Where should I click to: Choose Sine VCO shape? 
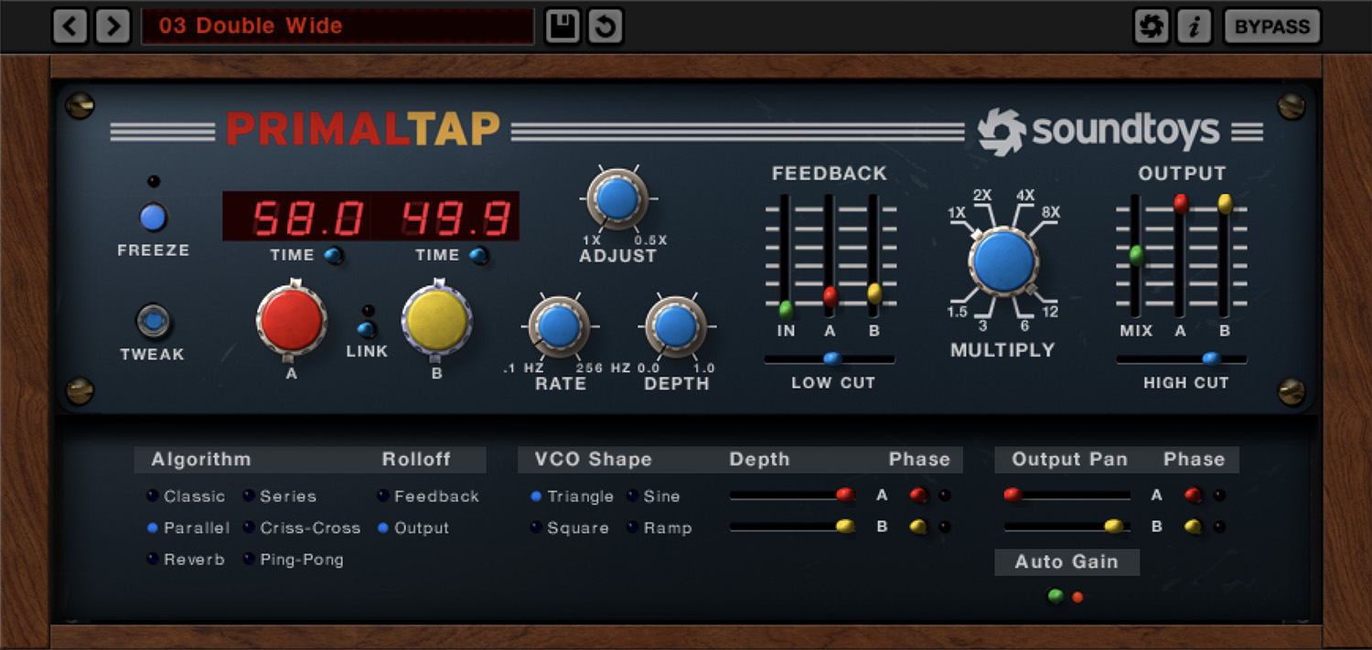[x=654, y=496]
